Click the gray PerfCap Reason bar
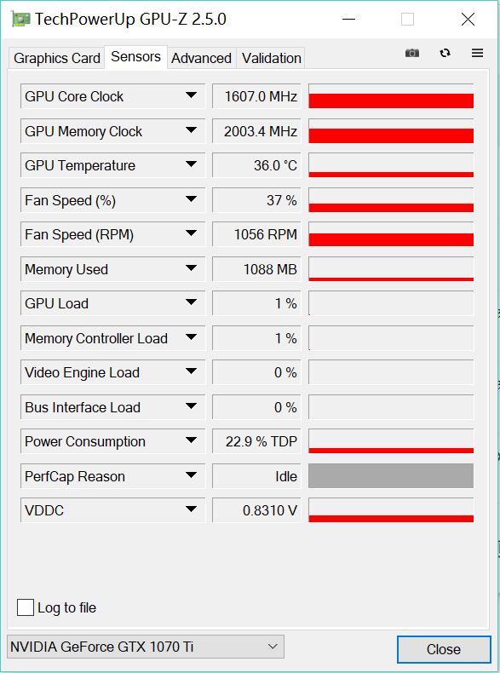 click(391, 475)
